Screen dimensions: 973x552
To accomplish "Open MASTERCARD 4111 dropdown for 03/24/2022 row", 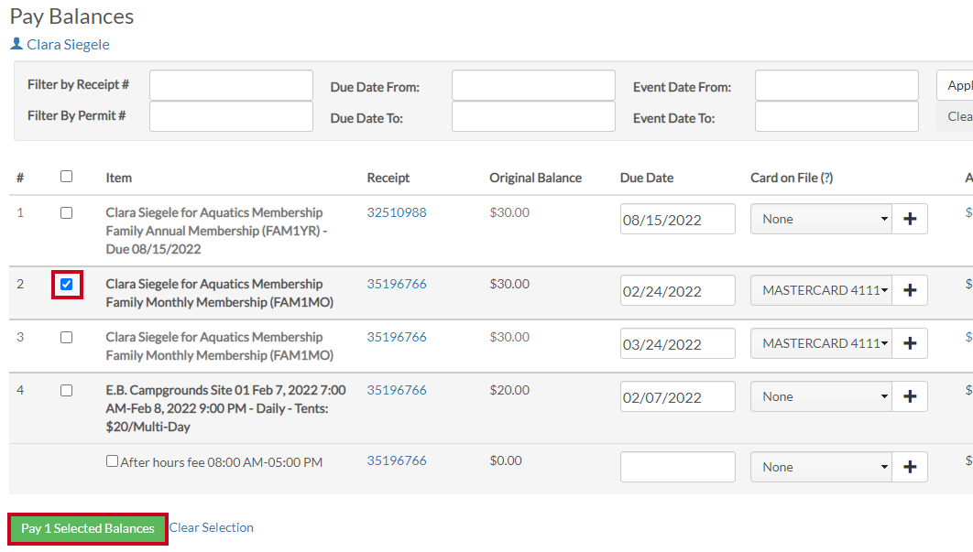I will click(x=822, y=343).
